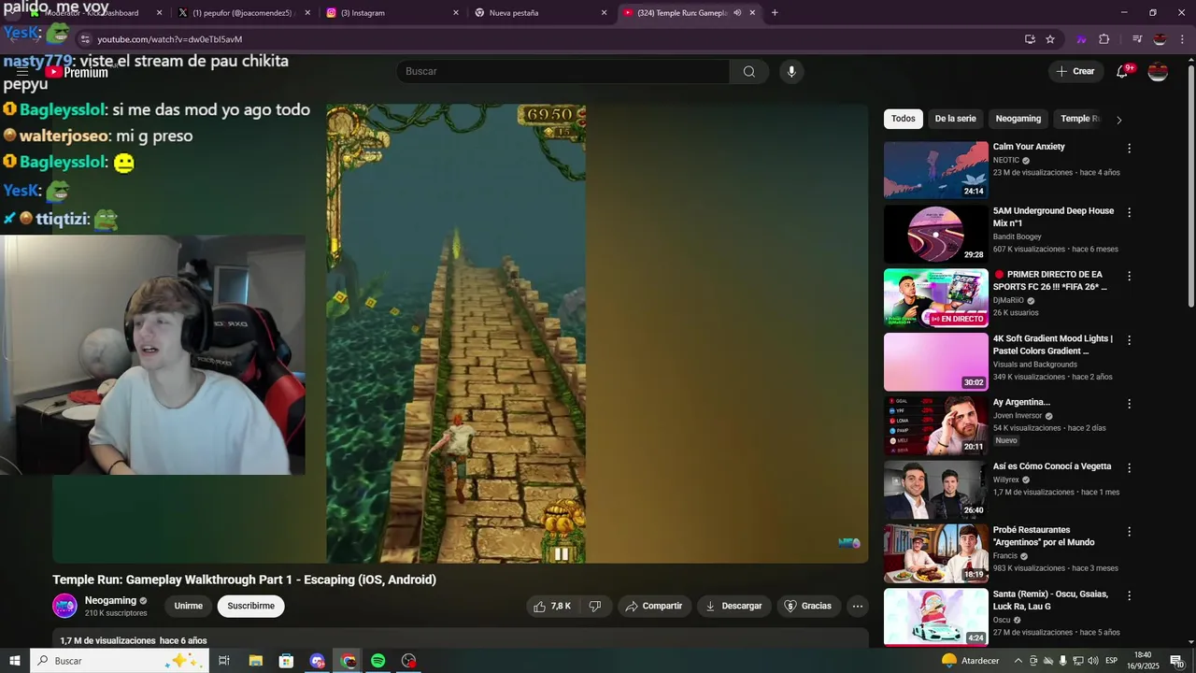This screenshot has height=673, width=1196.
Task: Activate voice search microphone icon
Action: click(x=791, y=72)
